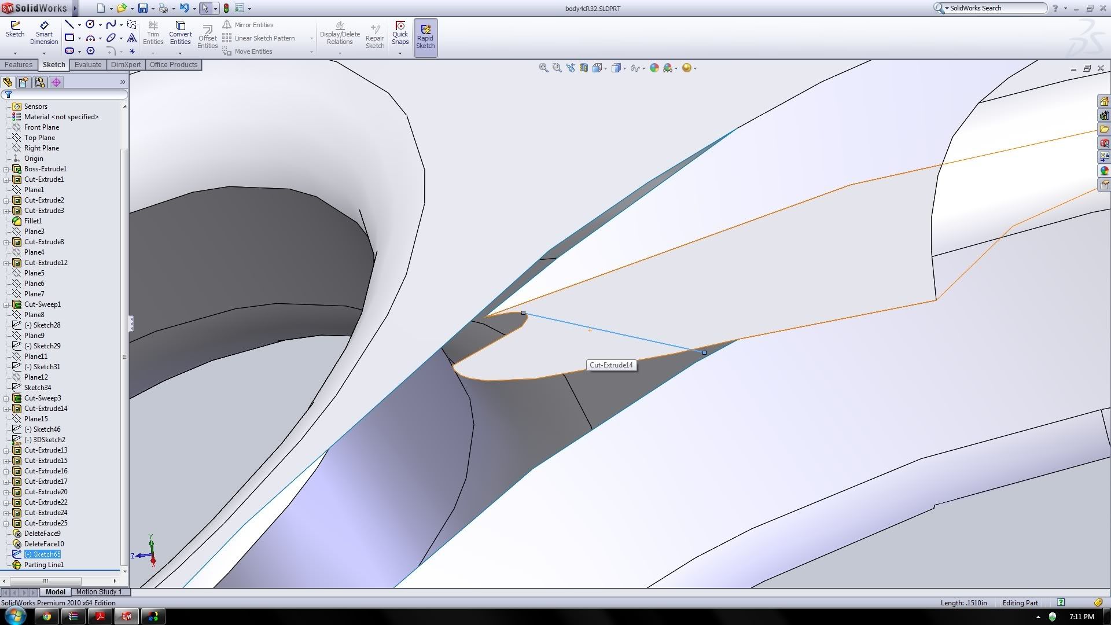
Task: Click the Windows Start button
Action: pos(14,616)
